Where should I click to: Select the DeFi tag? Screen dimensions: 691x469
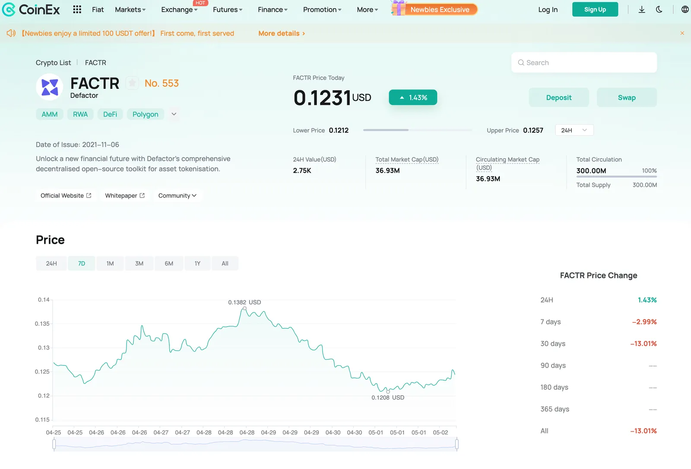pos(110,114)
